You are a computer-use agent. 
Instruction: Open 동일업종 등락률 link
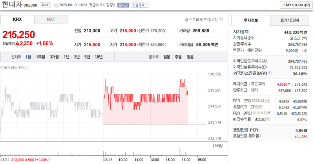coord(247,136)
